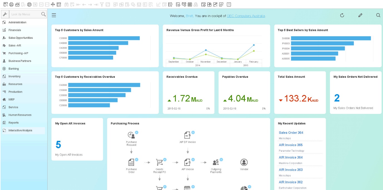
Task: Click the plus badge on Purchase Request
Action: [x=137, y=132]
